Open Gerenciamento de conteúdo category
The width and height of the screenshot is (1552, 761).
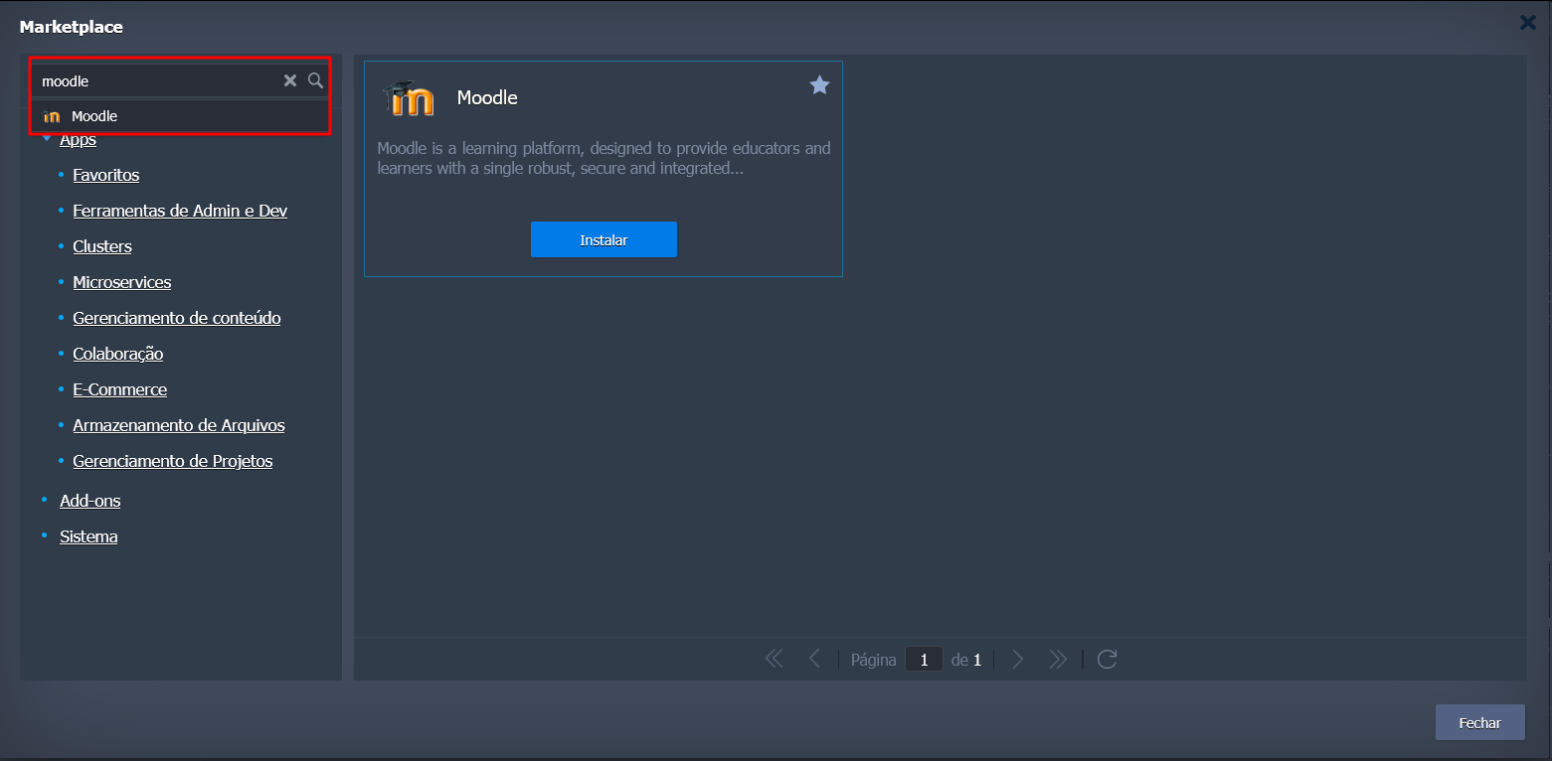(x=177, y=318)
